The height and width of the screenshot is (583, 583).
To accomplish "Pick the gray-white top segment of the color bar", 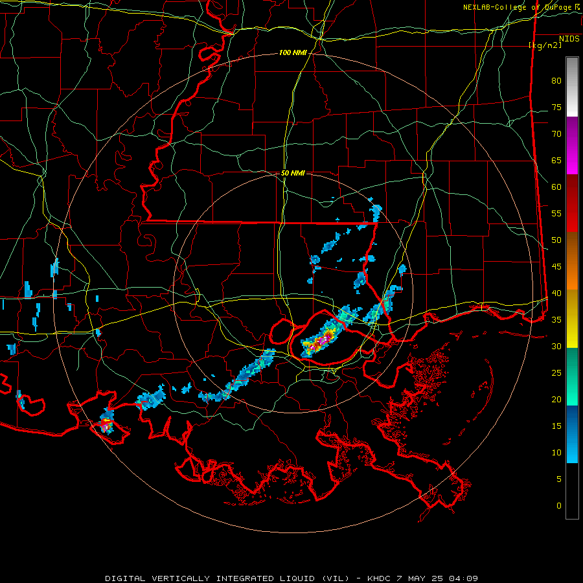I will tap(572, 87).
